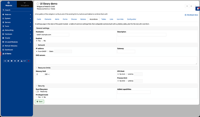Expand Networking menu arrow in sidebar

tap(30, 30)
